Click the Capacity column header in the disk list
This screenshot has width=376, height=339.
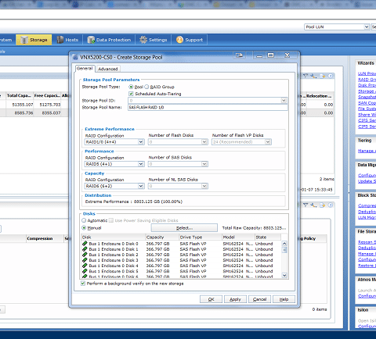click(162, 237)
